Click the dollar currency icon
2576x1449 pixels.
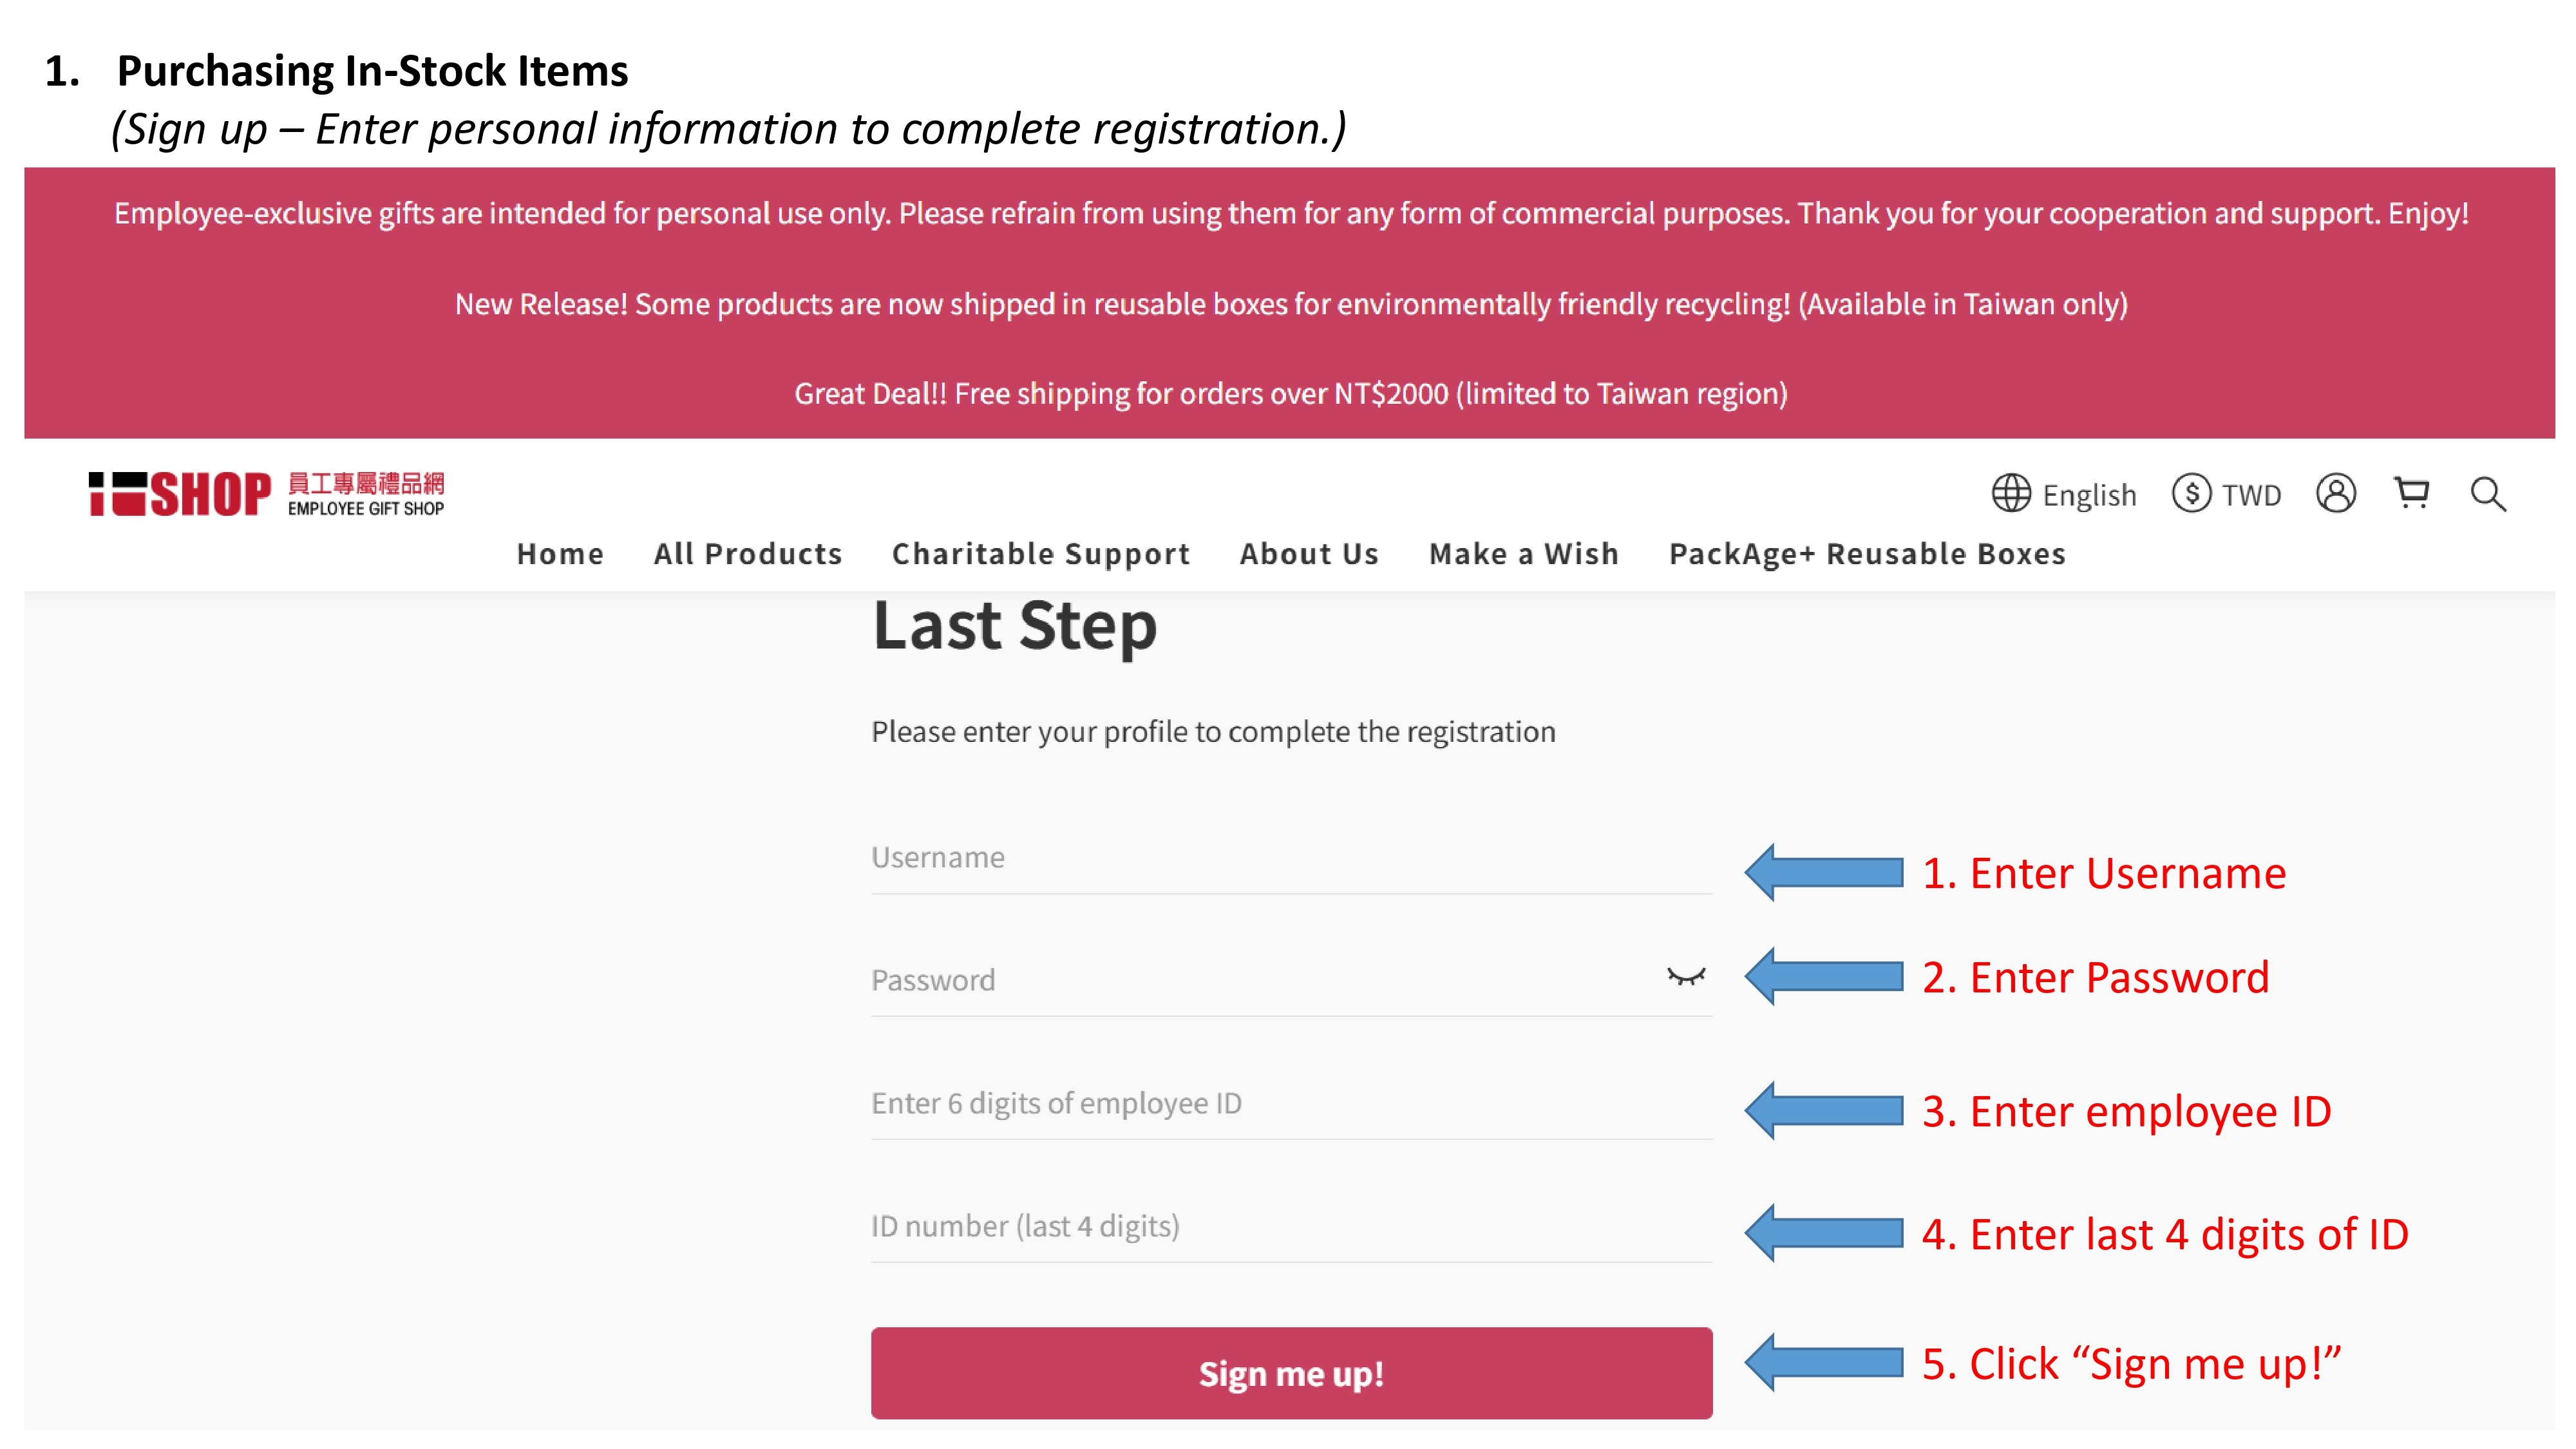click(2190, 493)
